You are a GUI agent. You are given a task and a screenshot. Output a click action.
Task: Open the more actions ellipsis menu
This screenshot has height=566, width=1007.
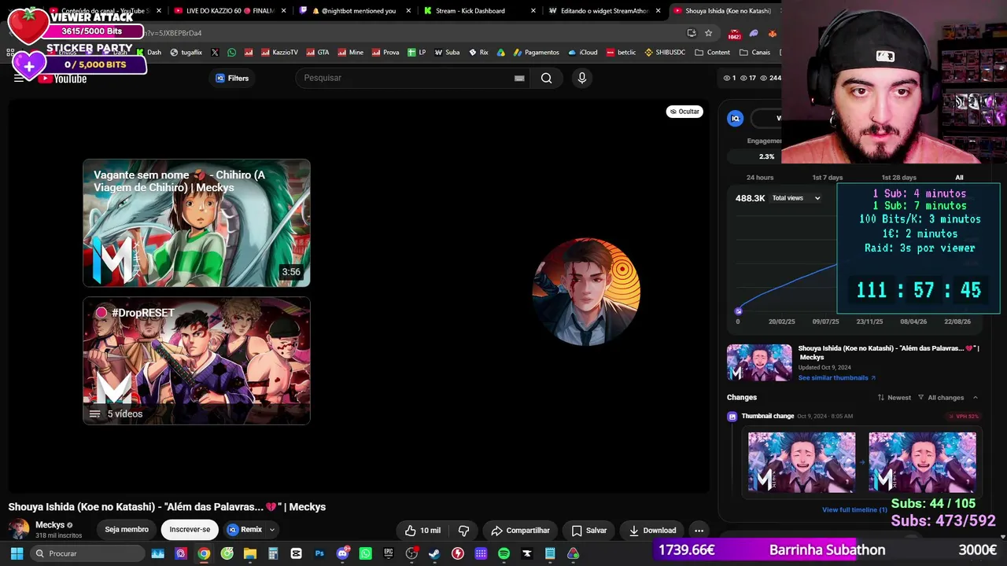point(699,531)
